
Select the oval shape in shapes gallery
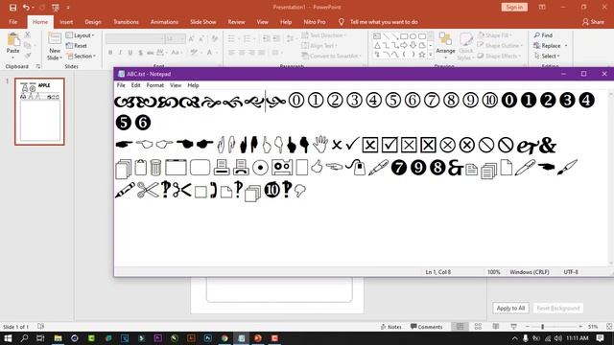pos(413,36)
